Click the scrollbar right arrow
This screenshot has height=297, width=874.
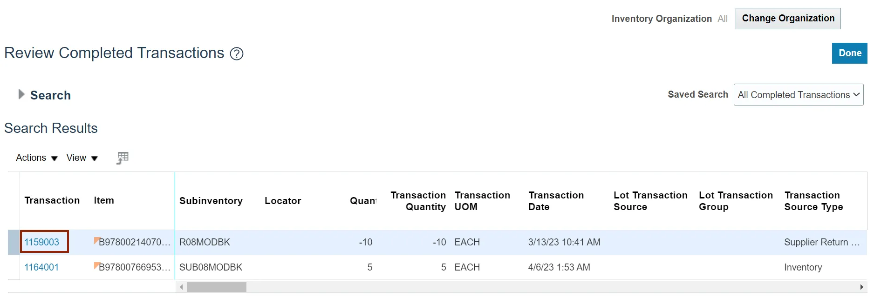(x=861, y=287)
